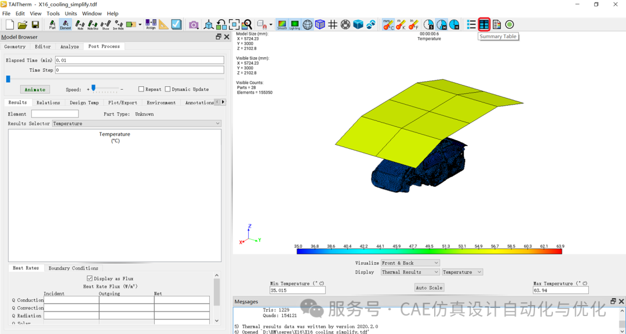Click the magnifier results zoom icon
The image size is (626, 334).
247,25
